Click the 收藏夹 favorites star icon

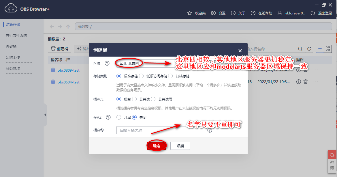pos(190,13)
